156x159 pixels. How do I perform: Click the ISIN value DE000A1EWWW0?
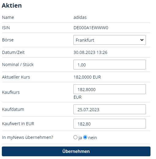(x=91, y=28)
